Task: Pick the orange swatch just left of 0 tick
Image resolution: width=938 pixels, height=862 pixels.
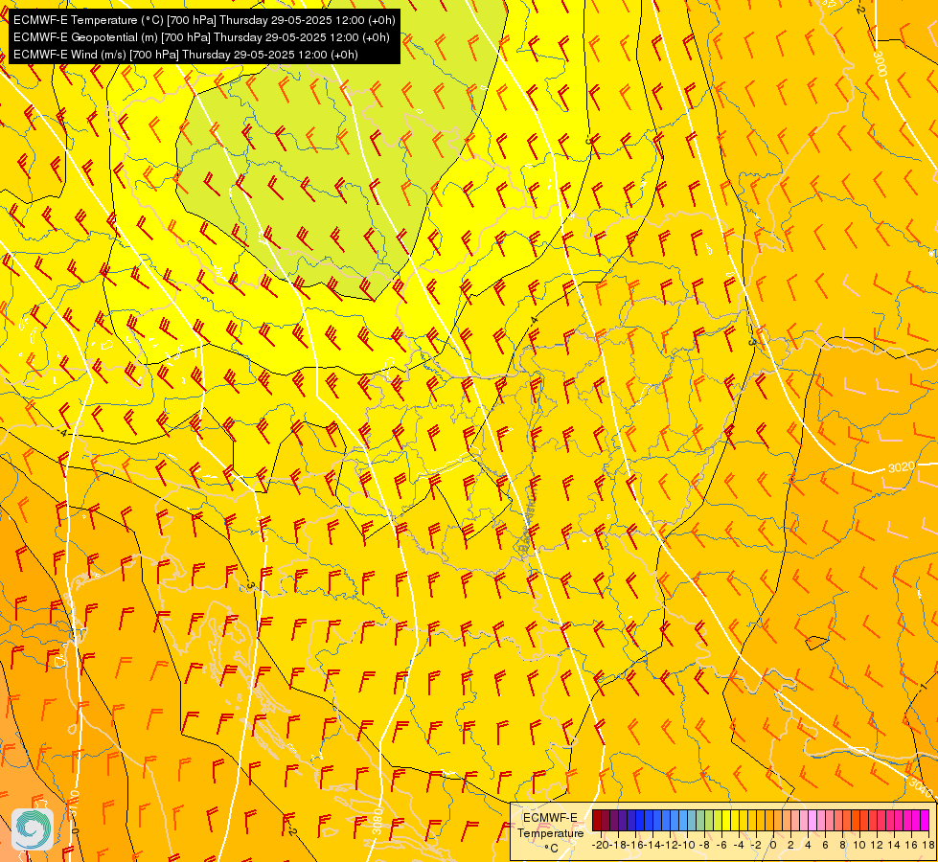Action: pos(769,820)
